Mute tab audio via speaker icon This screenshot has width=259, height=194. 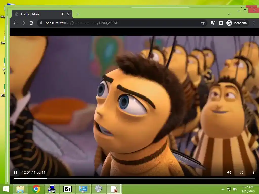(63, 14)
